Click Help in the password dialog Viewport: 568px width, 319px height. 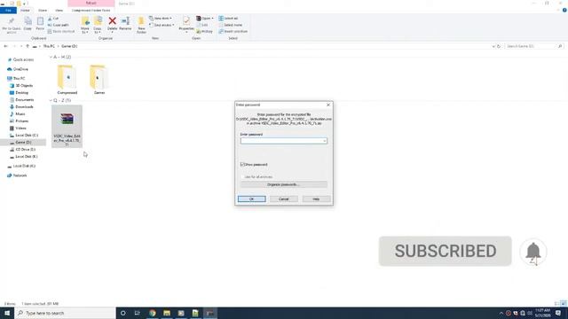click(316, 199)
